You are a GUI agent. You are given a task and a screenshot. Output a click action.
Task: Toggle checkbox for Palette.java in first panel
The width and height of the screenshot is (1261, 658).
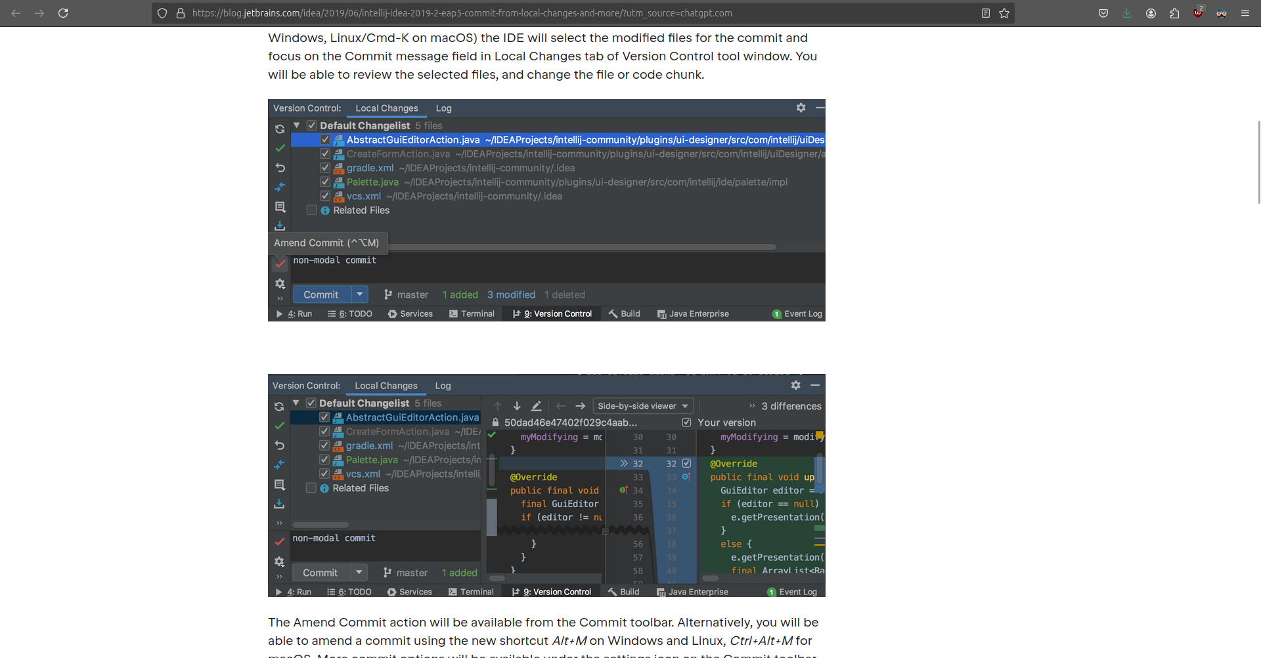tap(325, 182)
